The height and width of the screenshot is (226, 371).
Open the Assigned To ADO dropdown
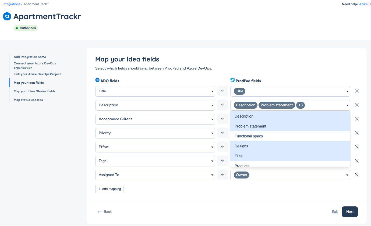click(155, 175)
